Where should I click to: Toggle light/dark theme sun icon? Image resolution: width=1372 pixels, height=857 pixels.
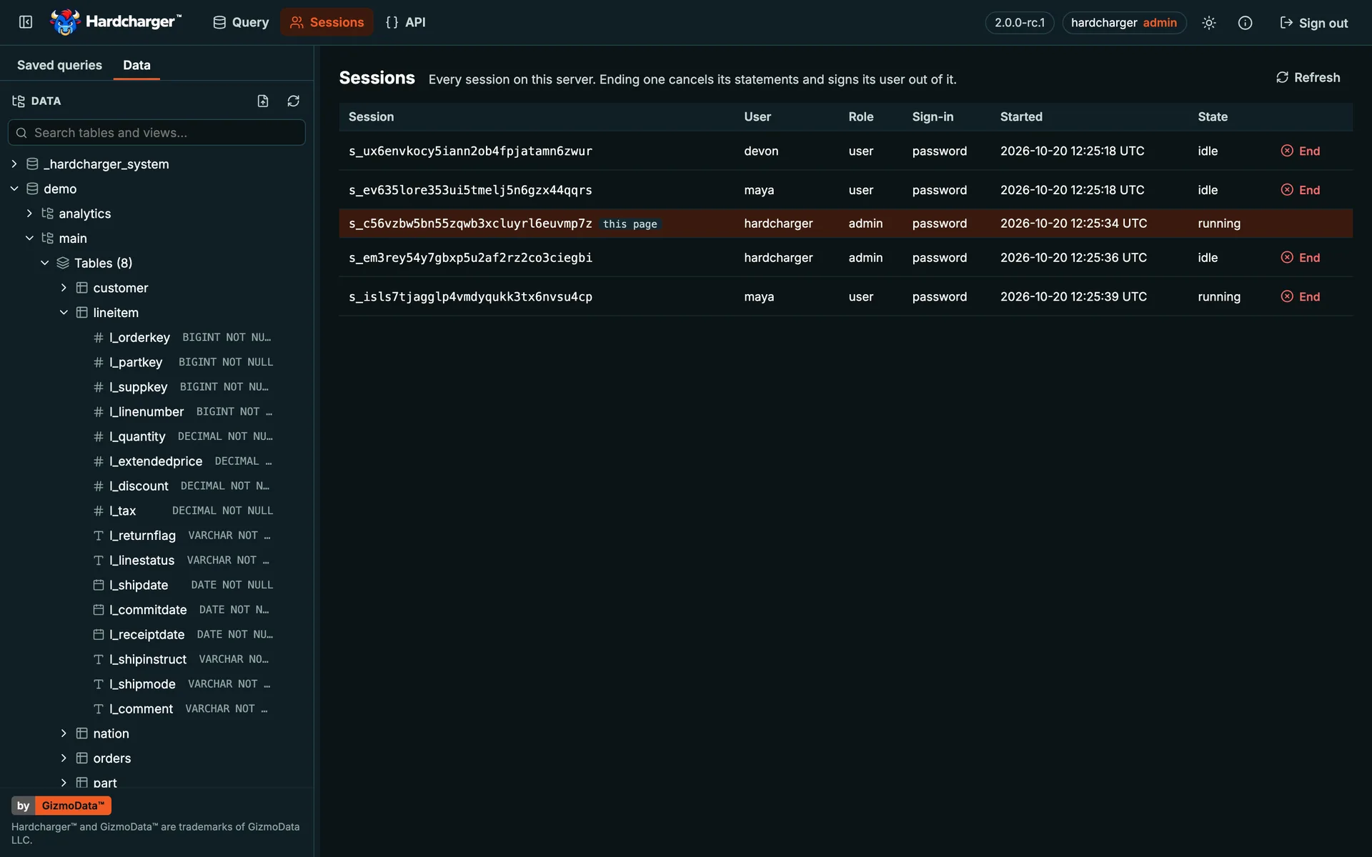point(1208,23)
